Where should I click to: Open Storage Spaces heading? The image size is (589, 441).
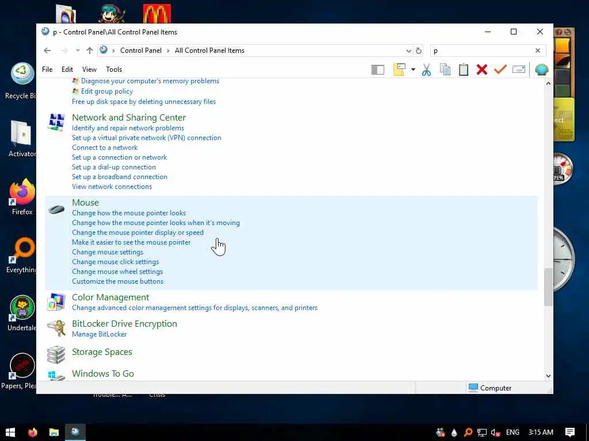(102, 352)
